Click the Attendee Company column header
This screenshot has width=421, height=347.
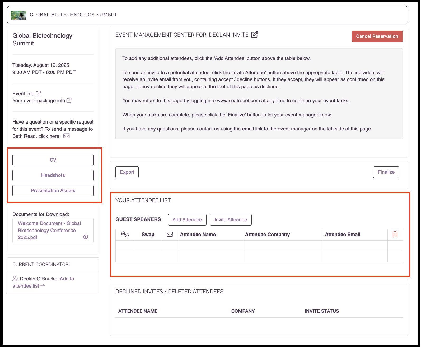click(x=267, y=234)
